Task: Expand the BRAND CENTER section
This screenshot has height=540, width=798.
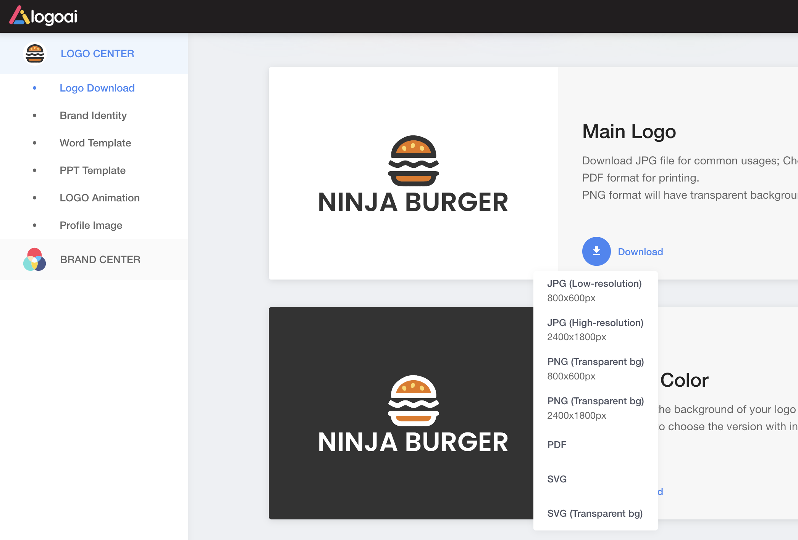Action: [100, 260]
